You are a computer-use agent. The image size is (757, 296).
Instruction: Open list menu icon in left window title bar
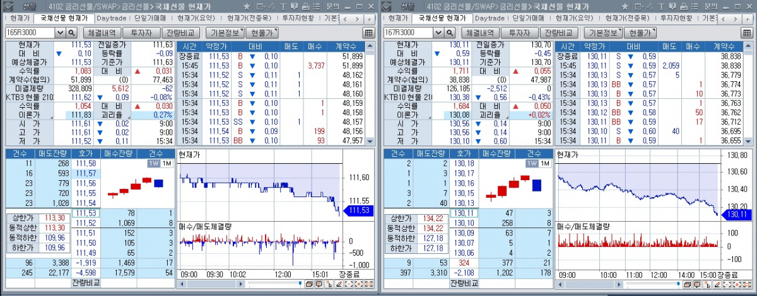[x=316, y=6]
